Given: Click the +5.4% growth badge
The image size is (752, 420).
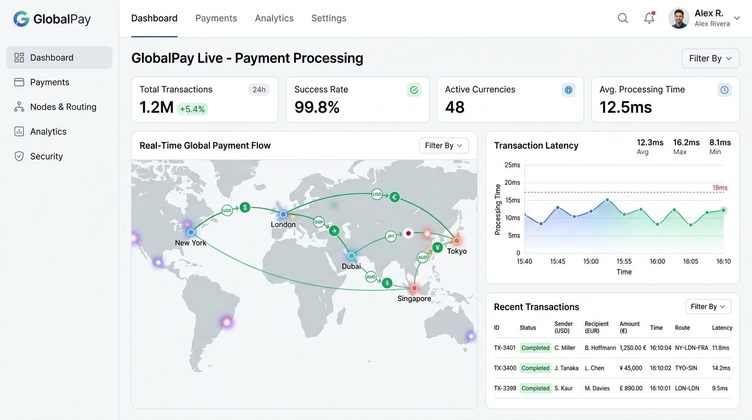Looking at the screenshot, I should (x=192, y=109).
